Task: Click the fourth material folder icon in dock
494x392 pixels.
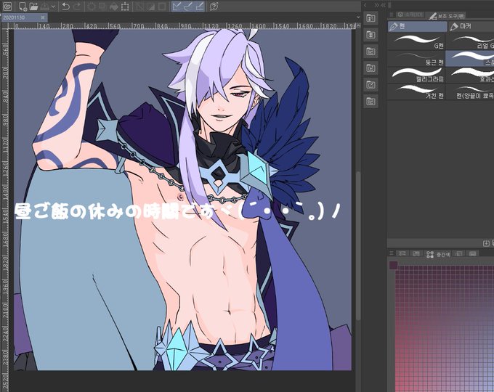Action: [x=370, y=68]
